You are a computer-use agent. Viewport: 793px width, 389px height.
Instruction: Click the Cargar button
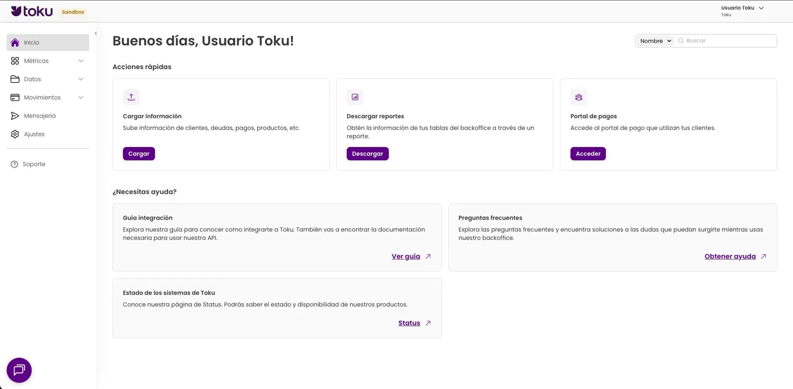pyautogui.click(x=139, y=154)
